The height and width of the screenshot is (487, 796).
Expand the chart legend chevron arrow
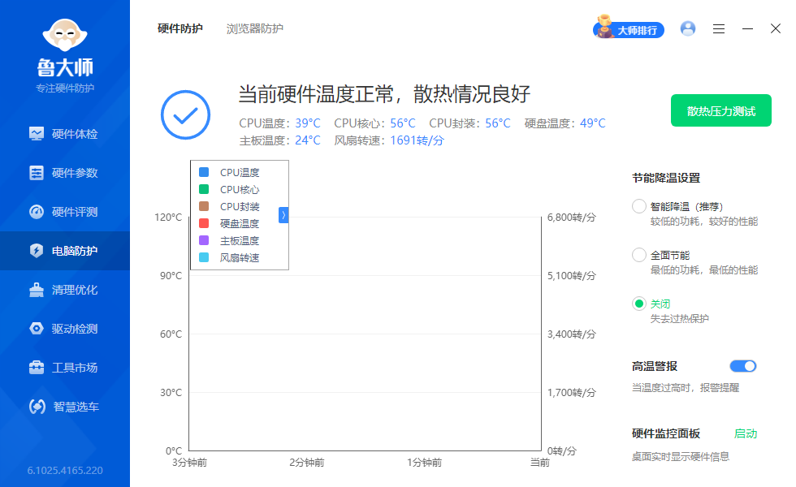point(283,215)
